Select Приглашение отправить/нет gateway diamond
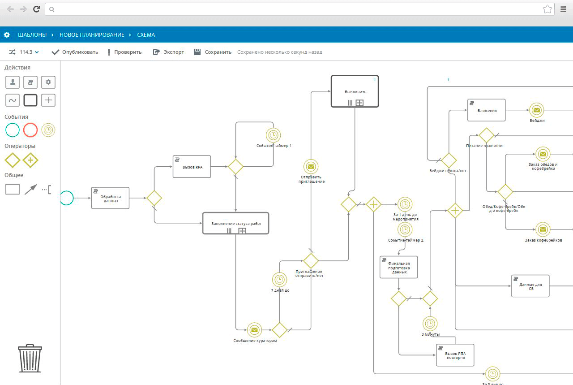 [311, 260]
